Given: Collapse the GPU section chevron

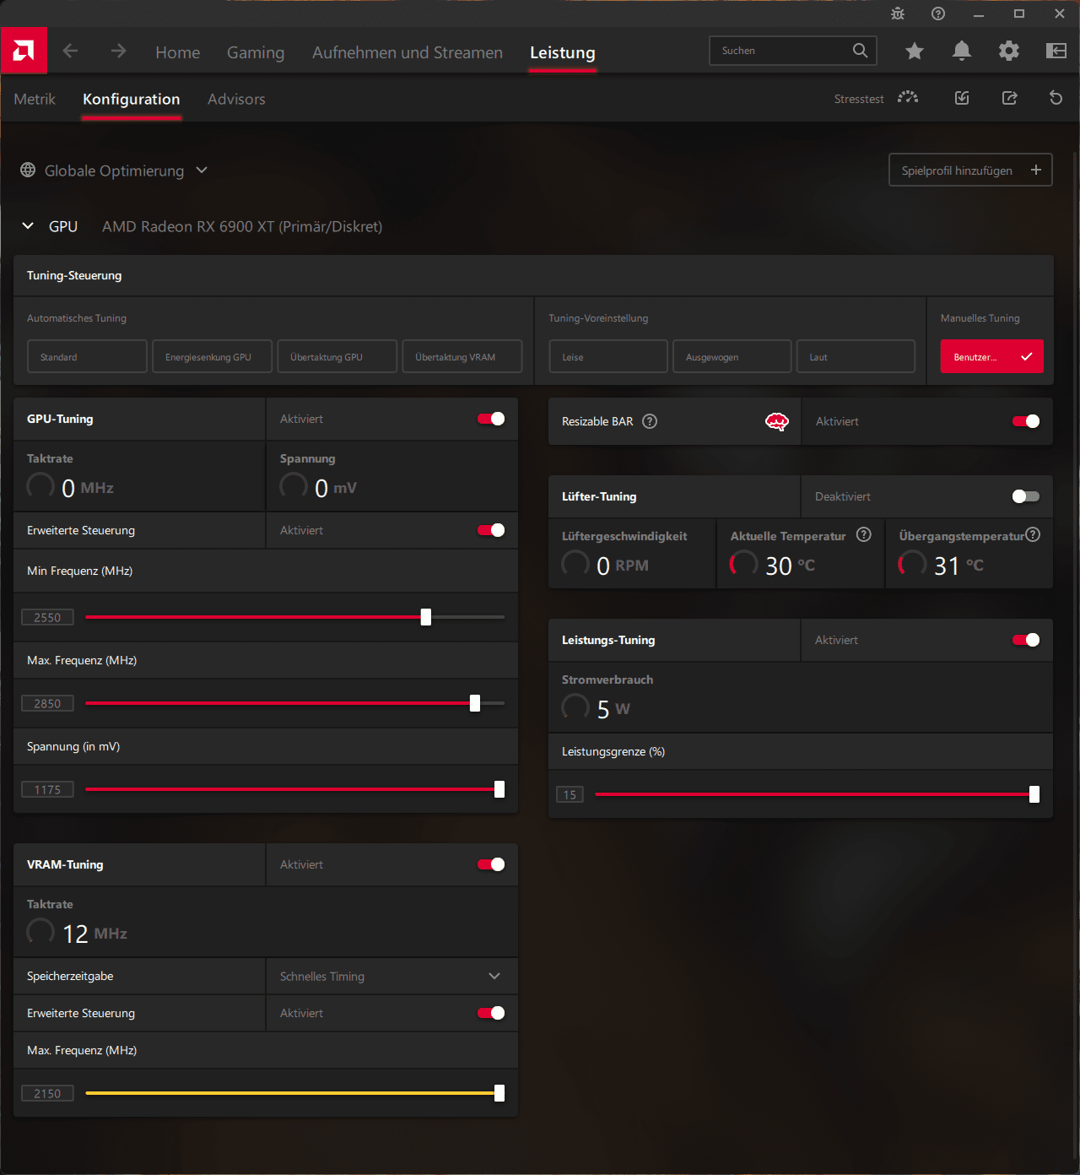Looking at the screenshot, I should 28,225.
